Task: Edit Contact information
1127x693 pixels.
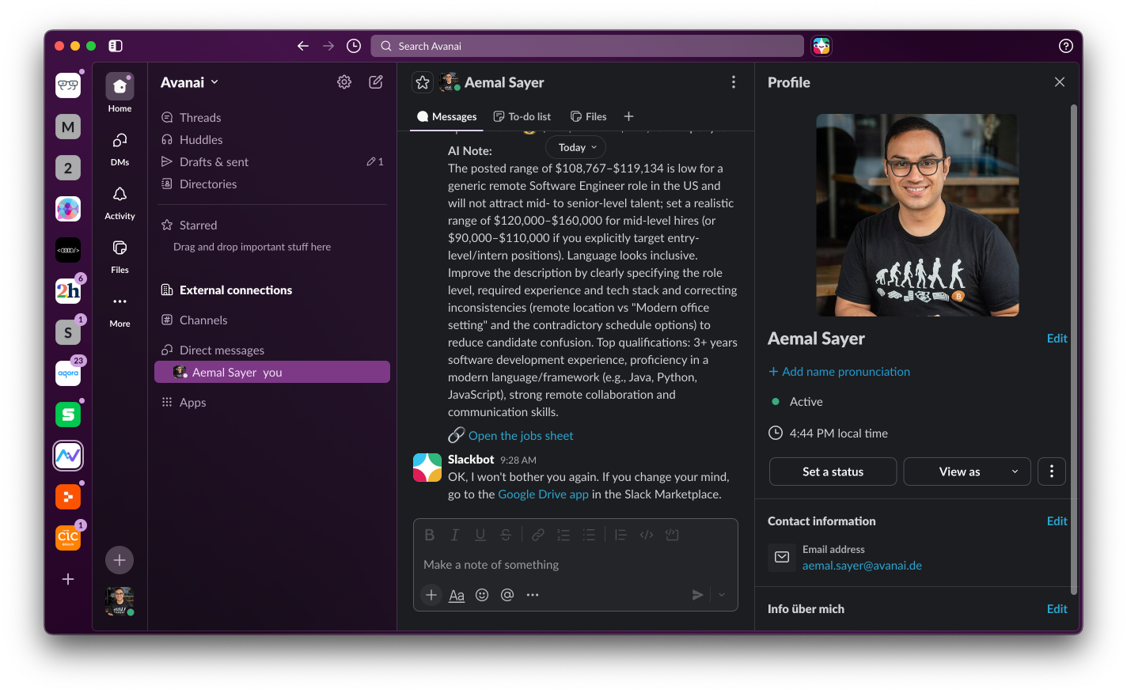Action: point(1057,521)
